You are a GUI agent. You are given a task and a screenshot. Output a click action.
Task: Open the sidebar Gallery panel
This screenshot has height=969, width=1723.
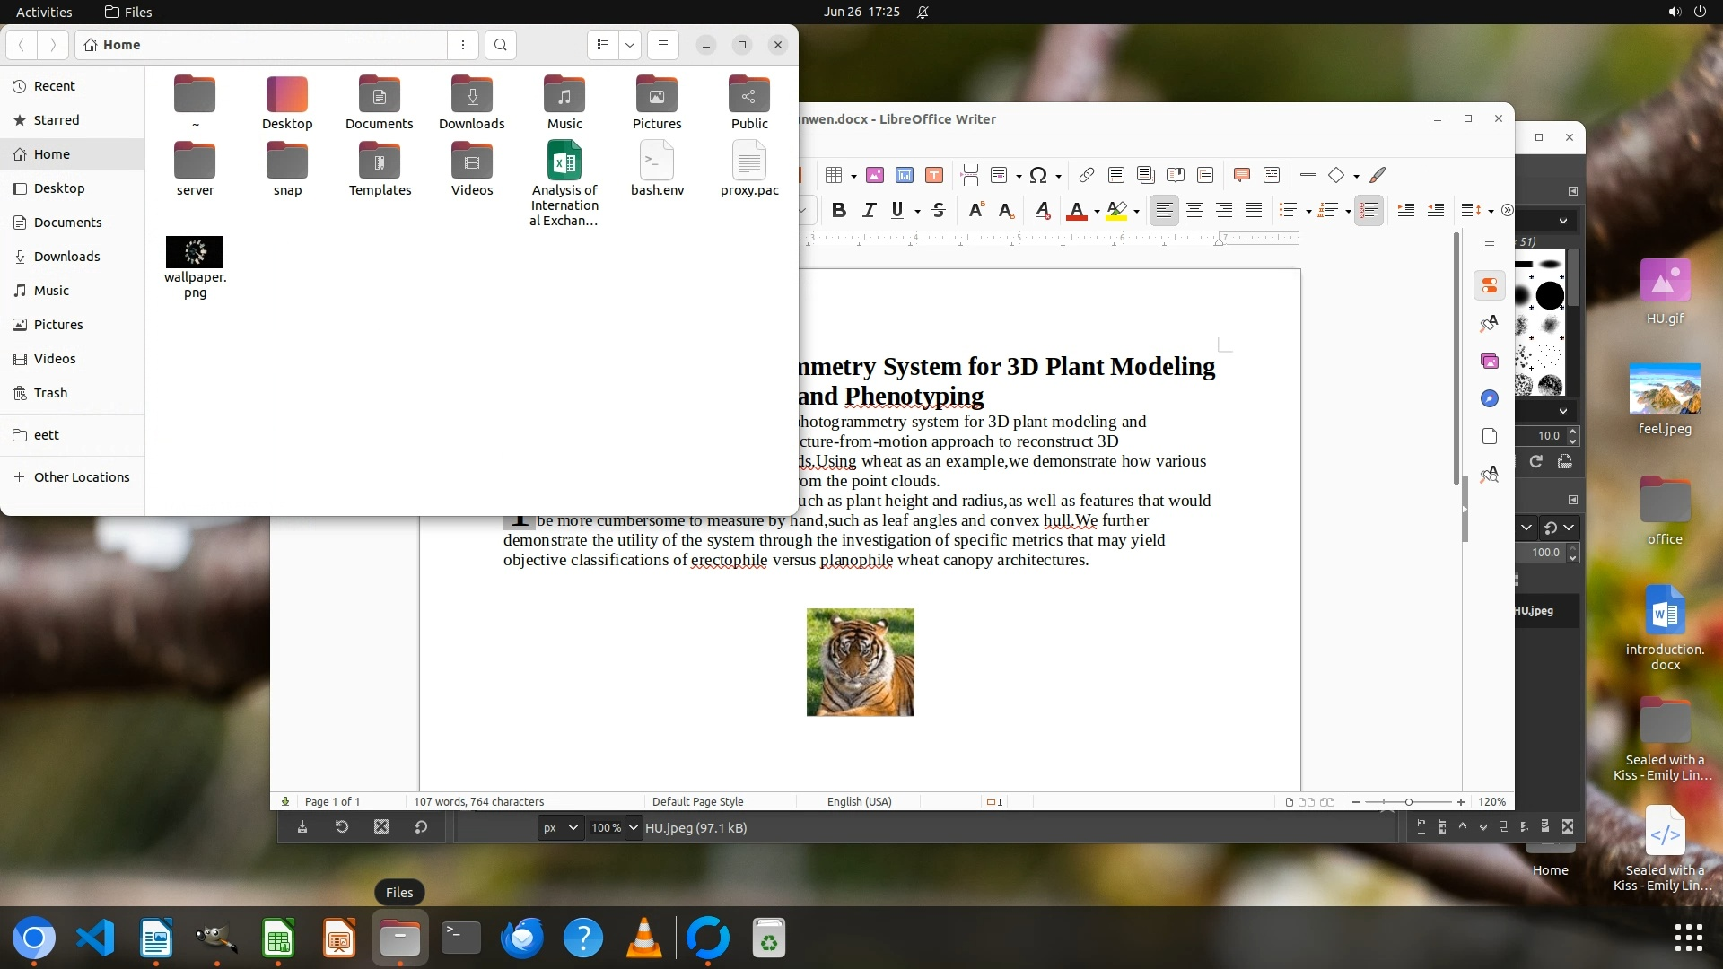pyautogui.click(x=1490, y=361)
